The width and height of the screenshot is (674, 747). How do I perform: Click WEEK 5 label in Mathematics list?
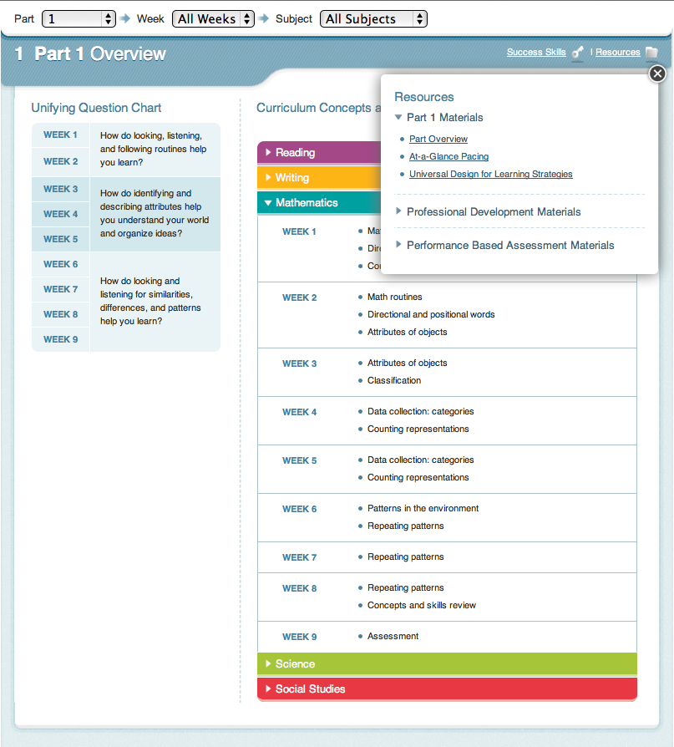299,460
